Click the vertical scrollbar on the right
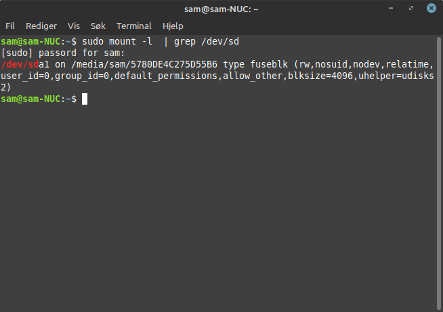443x312 pixels. 439,173
